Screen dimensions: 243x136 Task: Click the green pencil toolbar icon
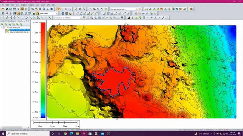tap(50, 18)
